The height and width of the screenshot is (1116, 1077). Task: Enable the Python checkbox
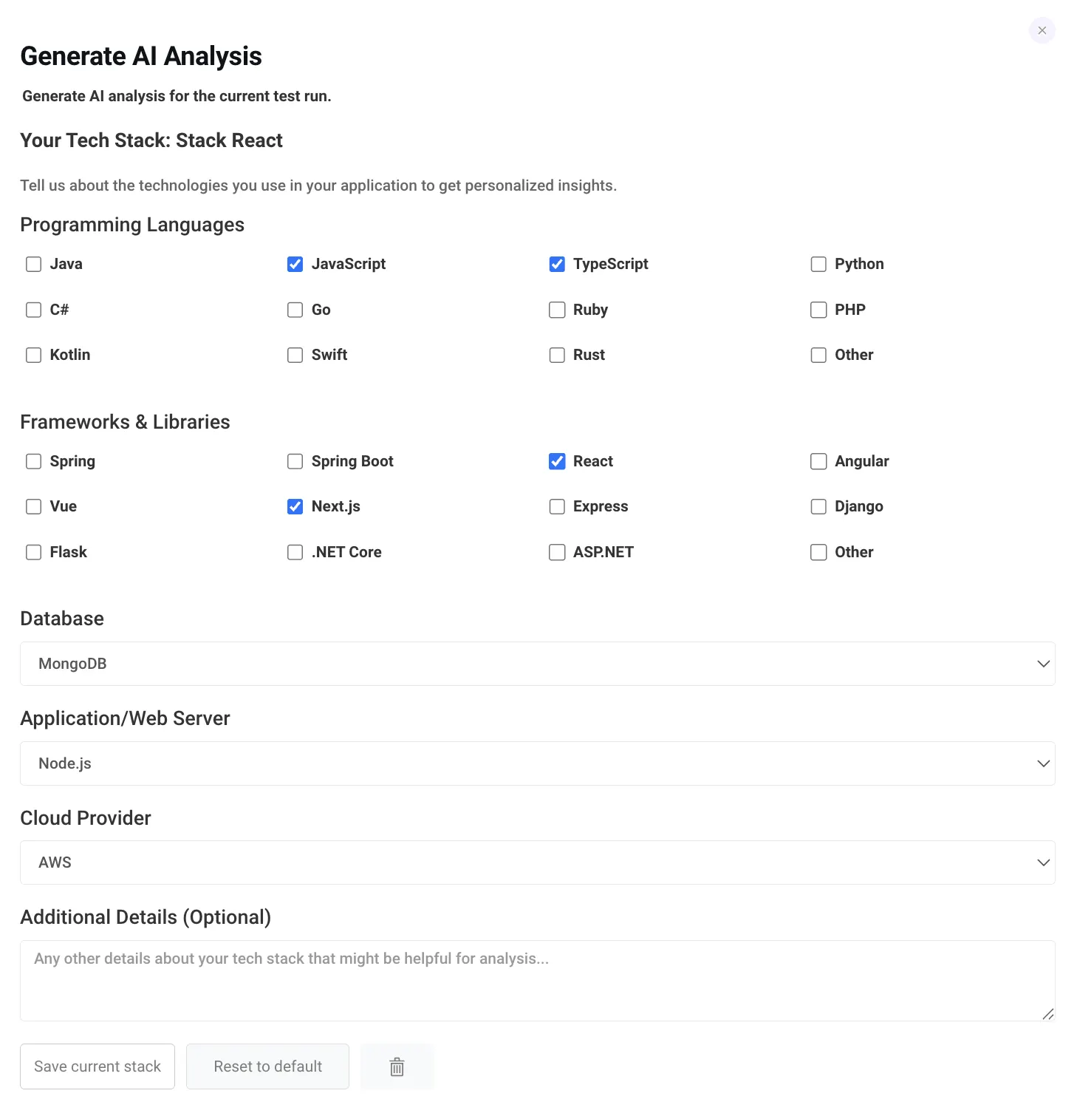pos(818,265)
